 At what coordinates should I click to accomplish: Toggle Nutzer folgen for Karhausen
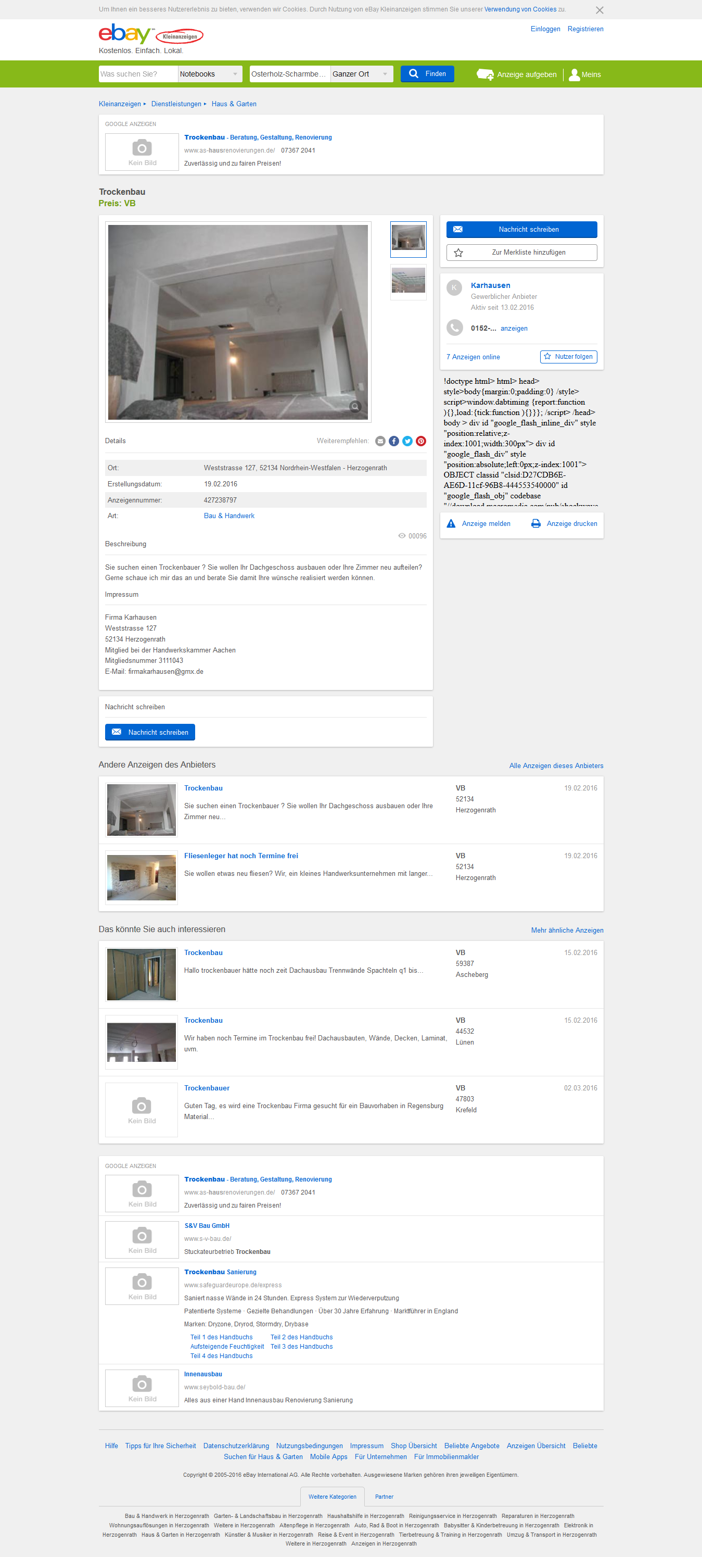568,357
